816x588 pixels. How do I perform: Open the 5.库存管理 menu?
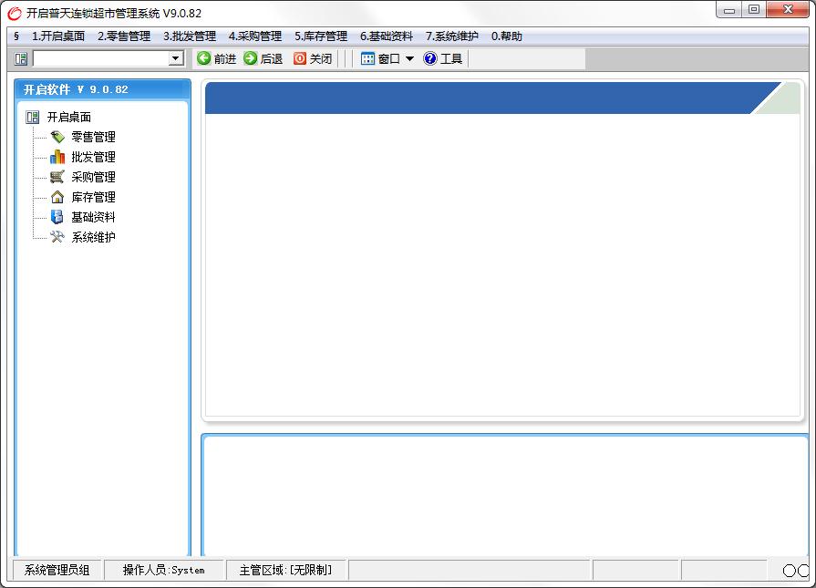321,36
